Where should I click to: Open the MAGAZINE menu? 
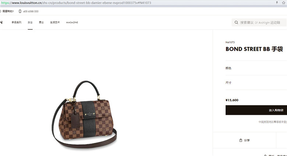(72, 22)
